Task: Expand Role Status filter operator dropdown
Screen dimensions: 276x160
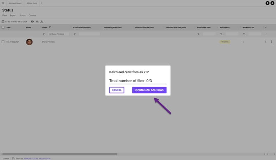Action: [221, 34]
